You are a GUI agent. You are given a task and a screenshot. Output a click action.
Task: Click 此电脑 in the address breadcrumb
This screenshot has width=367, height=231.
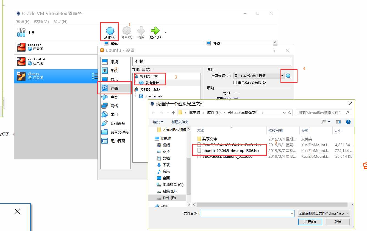pyautogui.click(x=195, y=112)
